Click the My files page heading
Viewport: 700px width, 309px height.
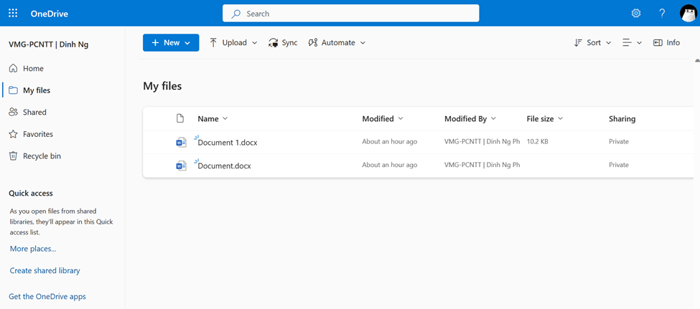tap(162, 86)
